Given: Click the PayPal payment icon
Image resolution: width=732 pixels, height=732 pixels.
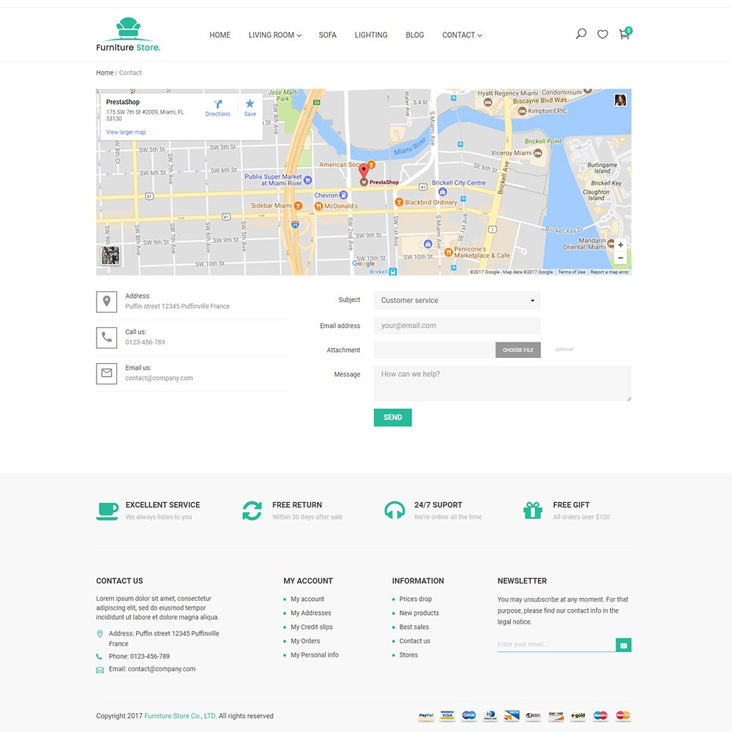Looking at the screenshot, I should click(426, 716).
